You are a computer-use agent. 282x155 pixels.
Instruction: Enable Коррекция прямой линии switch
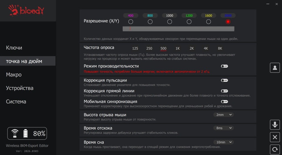point(224,91)
